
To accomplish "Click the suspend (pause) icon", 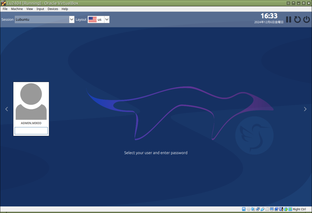I will (288, 20).
